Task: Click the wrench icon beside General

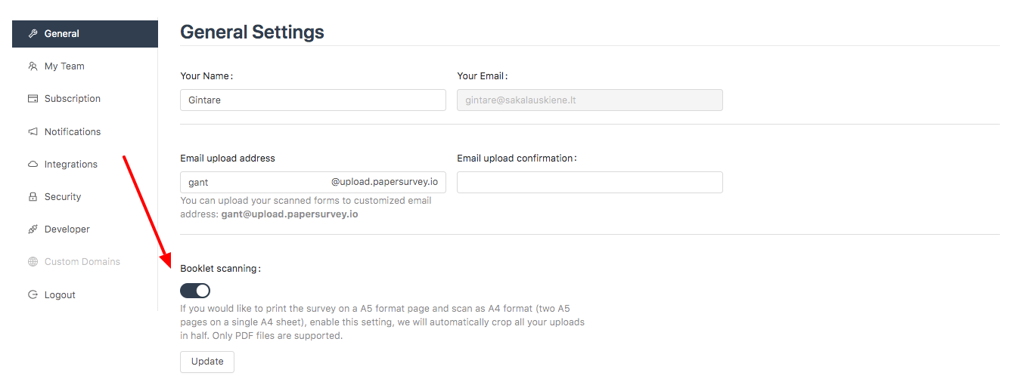Action: point(33,34)
